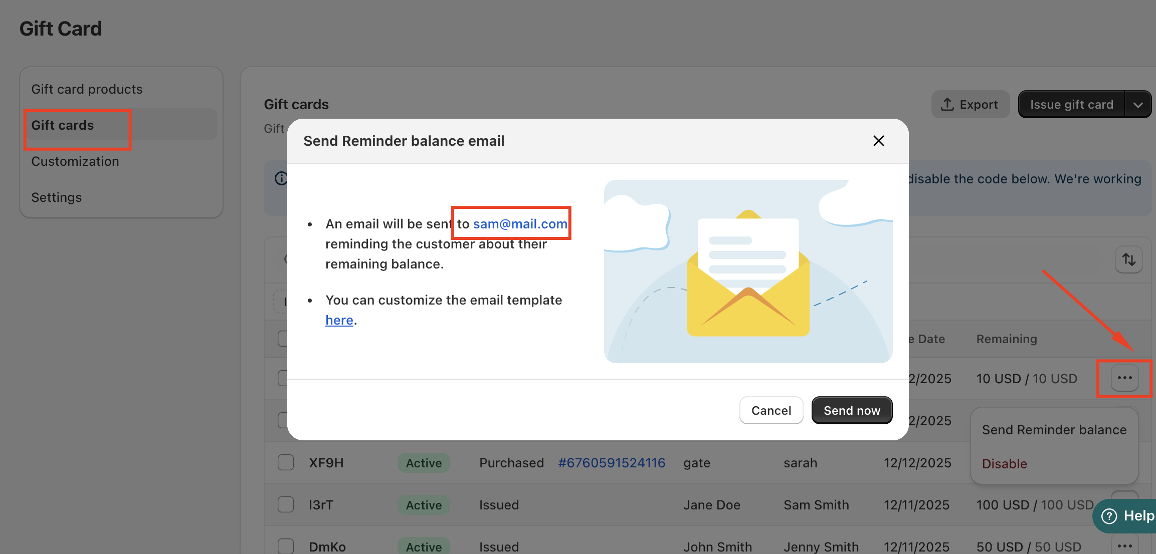This screenshot has width=1156, height=554.
Task: Click the info icon in banner
Action: click(281, 178)
